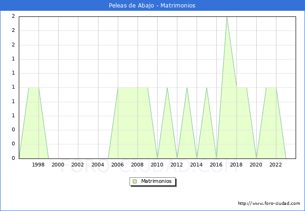Select the 2022 x-axis label
Screen dimensions: 305x211
click(276, 165)
